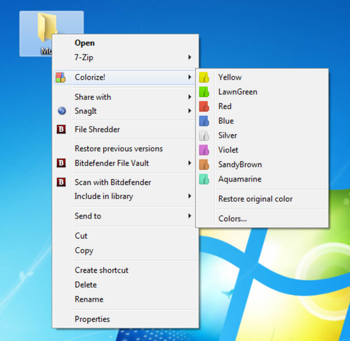Apply the SandyBrown color swatch
The height and width of the screenshot is (341, 350).
click(x=204, y=165)
